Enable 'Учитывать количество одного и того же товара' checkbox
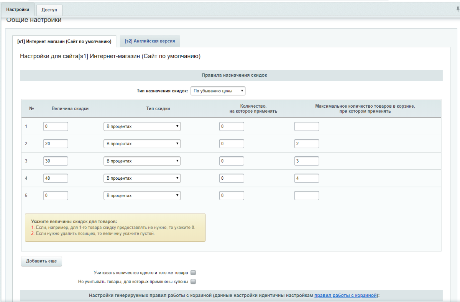 click(193, 273)
